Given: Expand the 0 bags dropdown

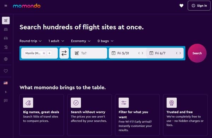Looking at the screenshot, I should click(x=105, y=41).
